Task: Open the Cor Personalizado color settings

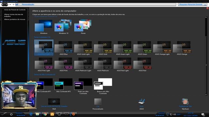Action: (98, 104)
